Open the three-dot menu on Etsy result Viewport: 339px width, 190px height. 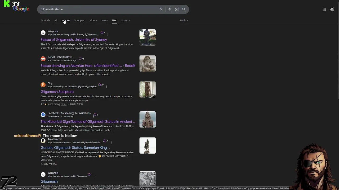pos(106,87)
